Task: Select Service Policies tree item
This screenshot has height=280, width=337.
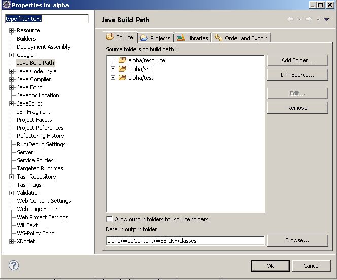Action: [x=35, y=160]
